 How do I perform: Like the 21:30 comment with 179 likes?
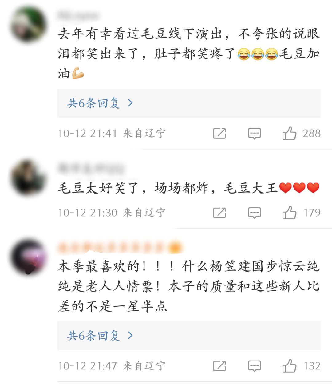(289, 213)
